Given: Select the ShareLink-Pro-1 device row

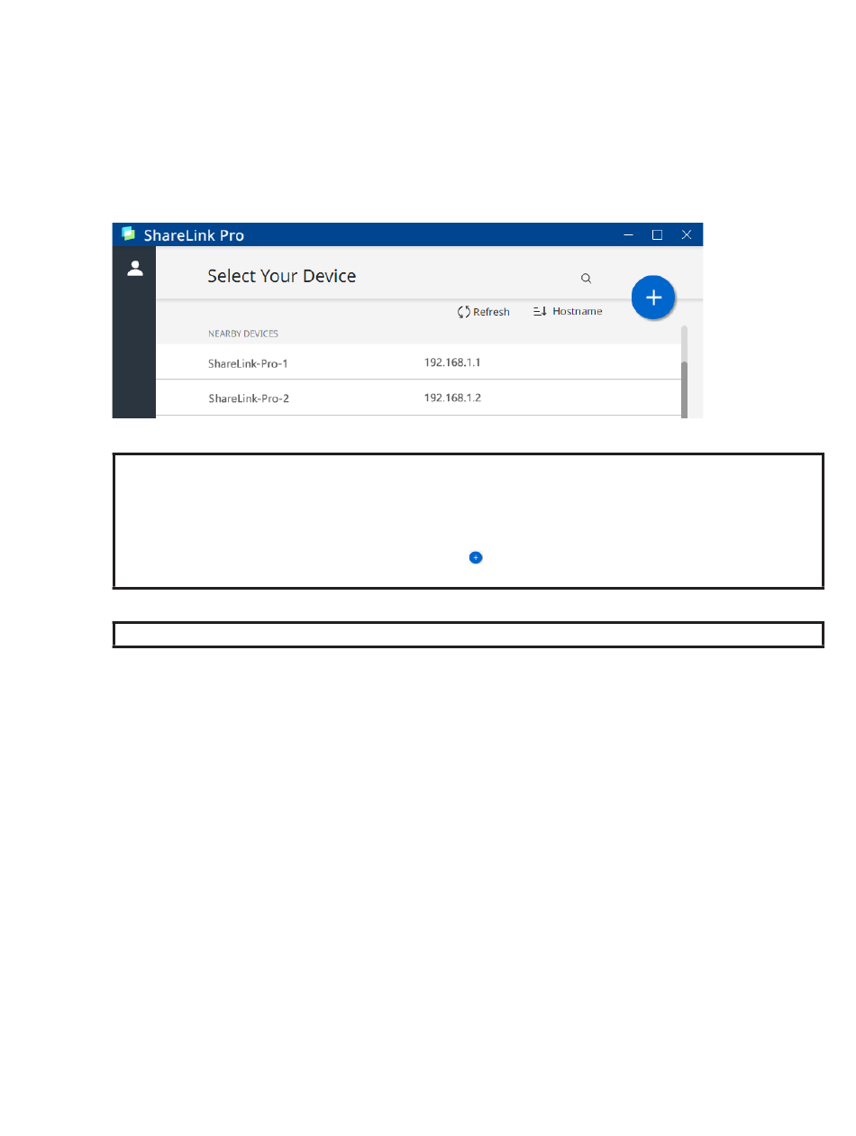Looking at the screenshot, I should pos(418,362).
